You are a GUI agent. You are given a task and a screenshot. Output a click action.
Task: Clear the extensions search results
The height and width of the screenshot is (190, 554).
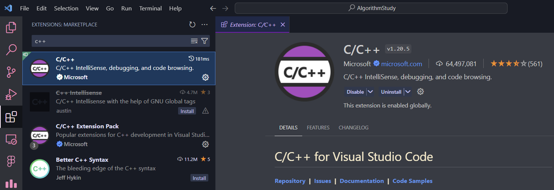pos(194,41)
